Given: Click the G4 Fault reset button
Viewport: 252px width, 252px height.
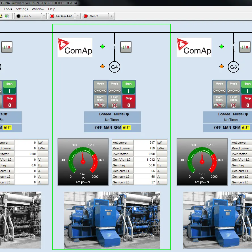Looking at the screenshot, I should pos(115,101).
